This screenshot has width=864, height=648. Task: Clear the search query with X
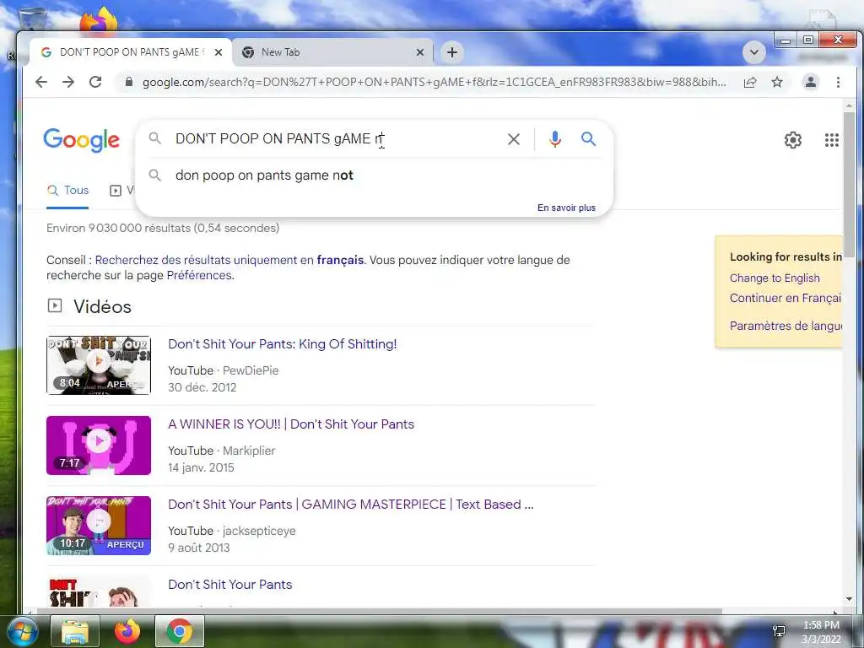[514, 139]
